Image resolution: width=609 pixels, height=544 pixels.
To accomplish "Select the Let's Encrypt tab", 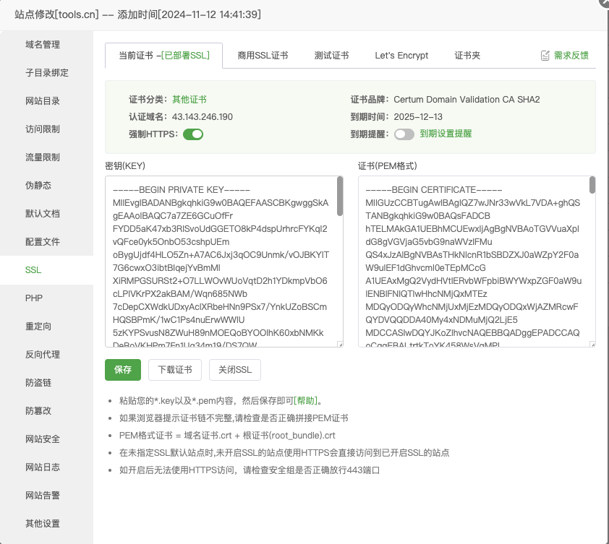I will 401,56.
